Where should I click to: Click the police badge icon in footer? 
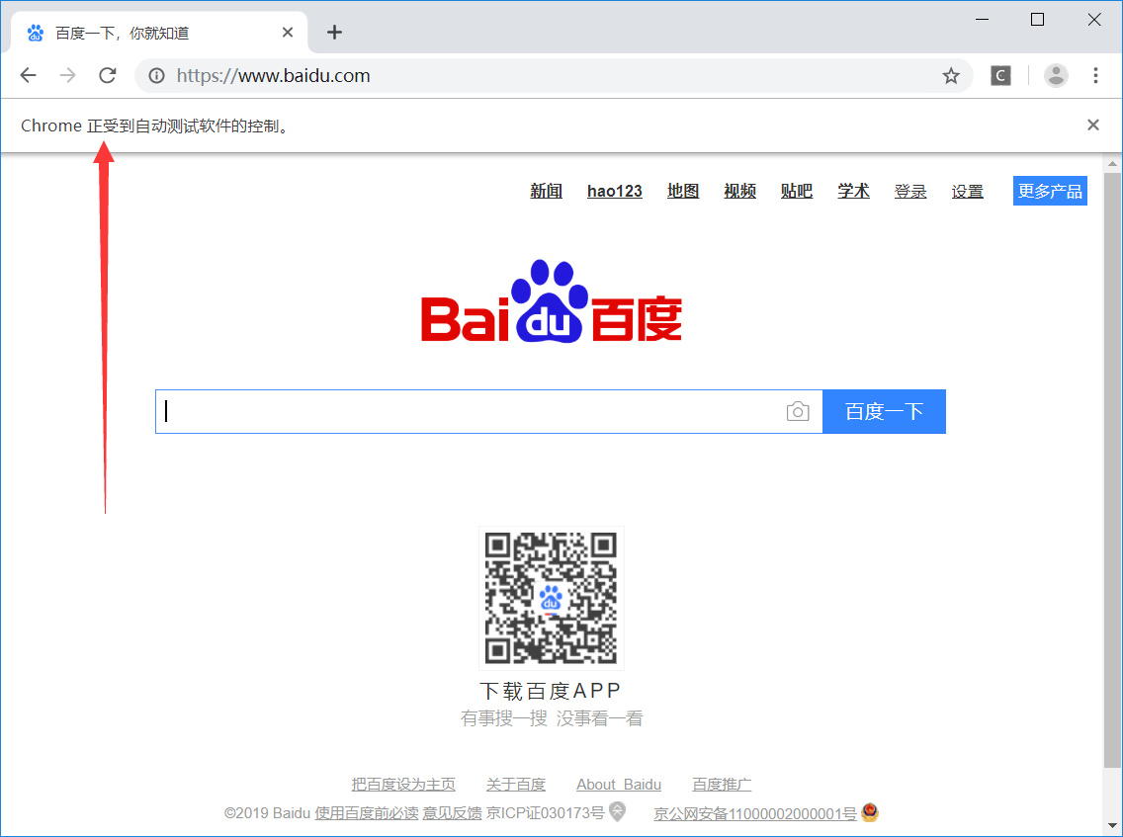click(870, 812)
